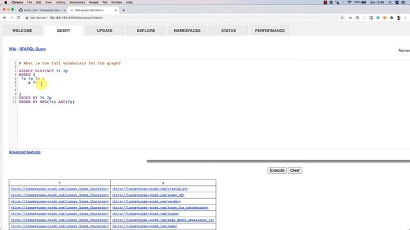Viewport: 410px width, 230px height.
Task: Open the made_debut_appearance_in predicate link
Action: [x=163, y=220]
